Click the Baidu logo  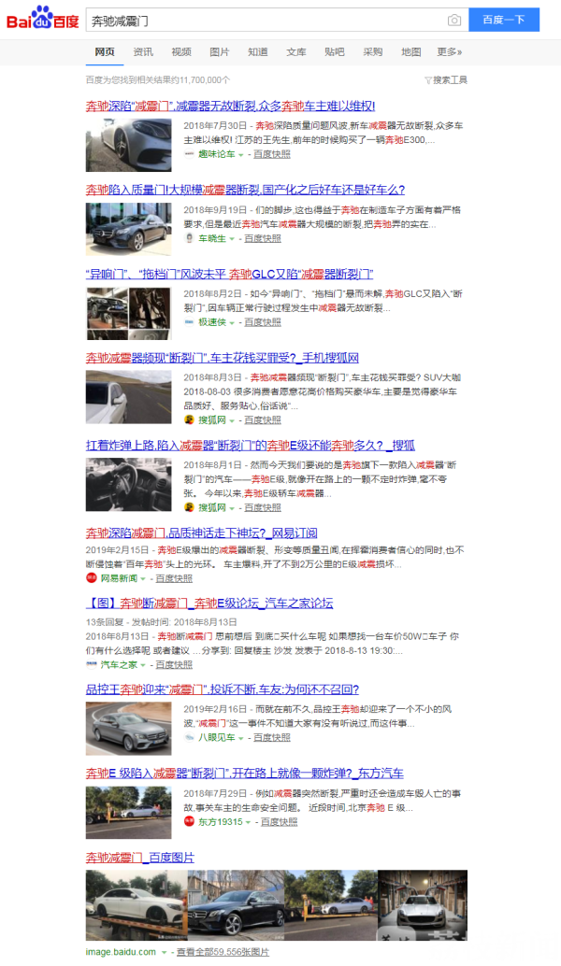[x=42, y=19]
